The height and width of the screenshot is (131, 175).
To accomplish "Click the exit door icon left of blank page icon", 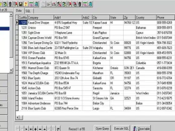I will pos(36,4).
